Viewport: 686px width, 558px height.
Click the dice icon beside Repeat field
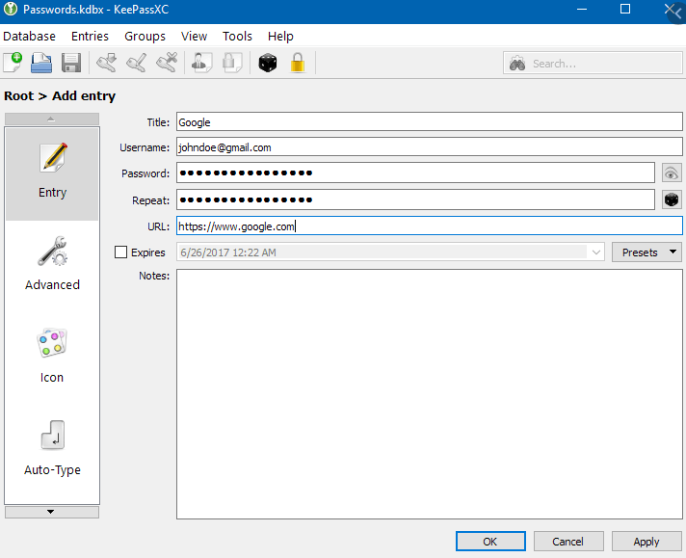672,199
